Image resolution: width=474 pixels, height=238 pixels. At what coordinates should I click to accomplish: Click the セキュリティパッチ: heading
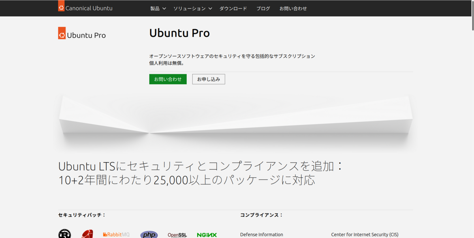coord(82,215)
